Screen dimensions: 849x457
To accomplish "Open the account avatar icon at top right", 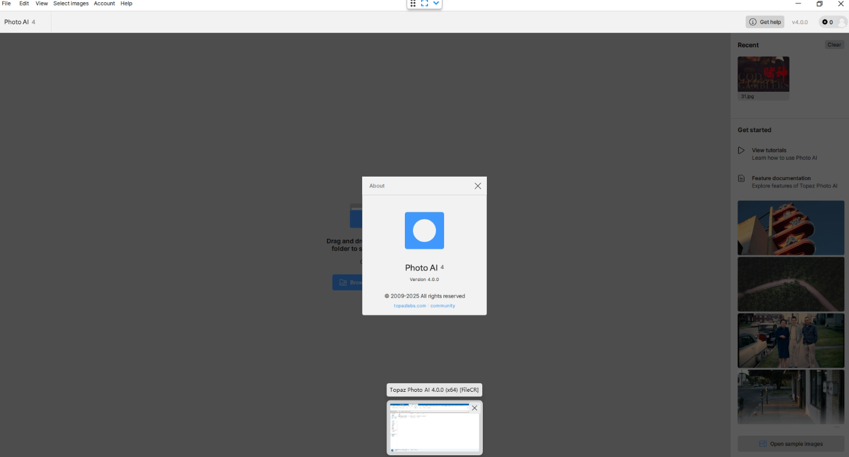I will coord(841,22).
